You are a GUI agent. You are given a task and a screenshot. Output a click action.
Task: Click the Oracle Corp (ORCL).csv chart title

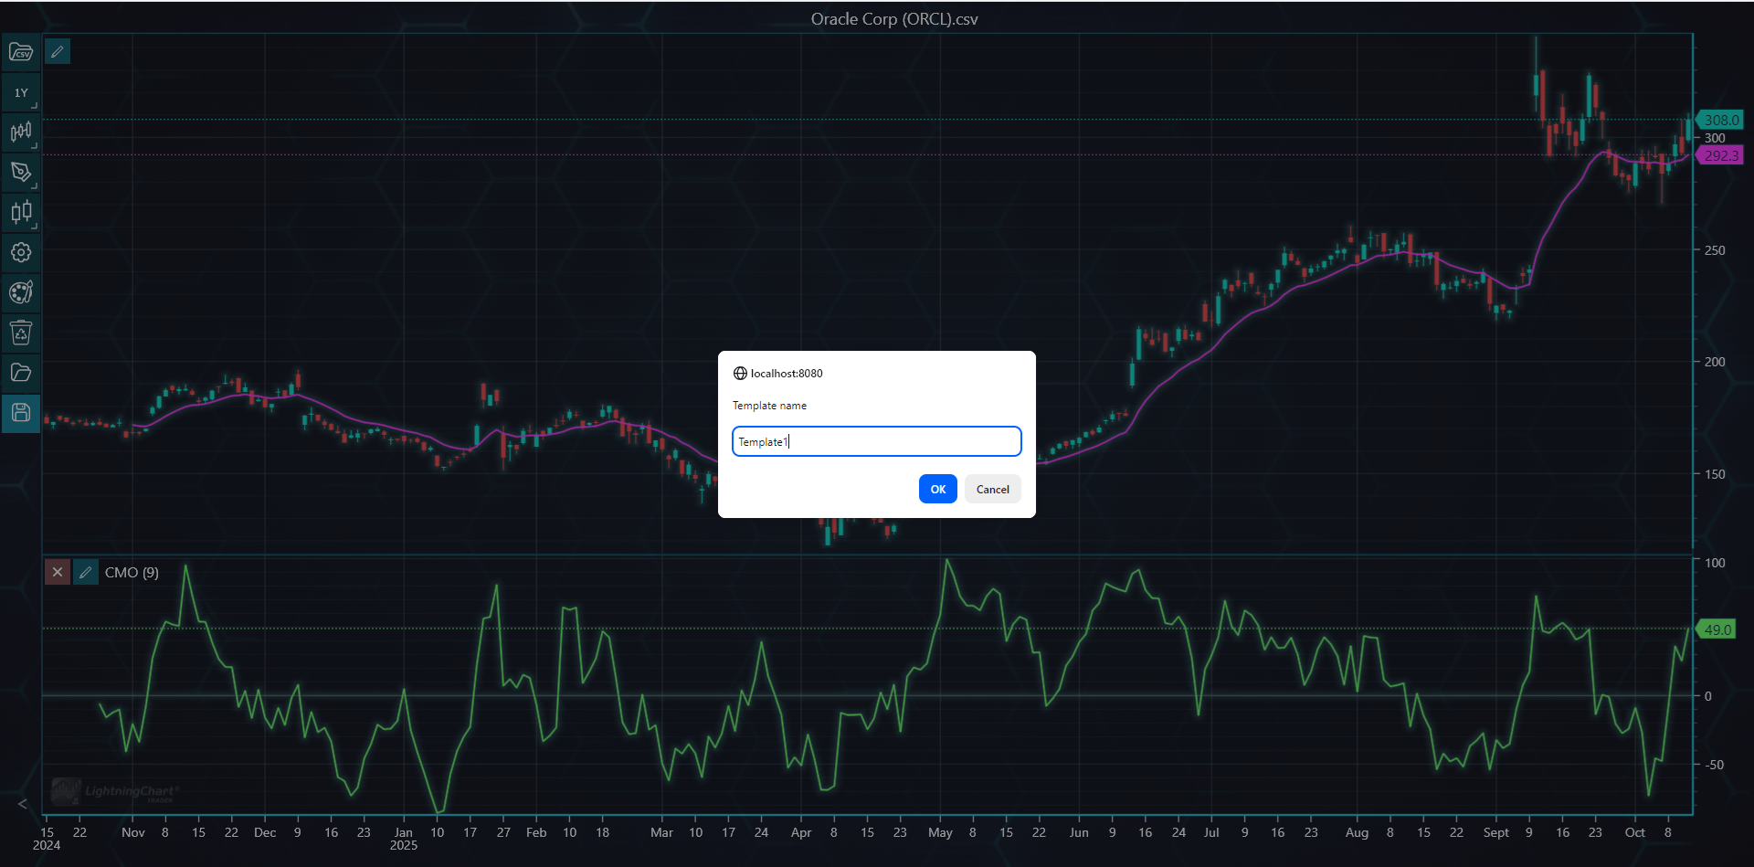click(894, 19)
